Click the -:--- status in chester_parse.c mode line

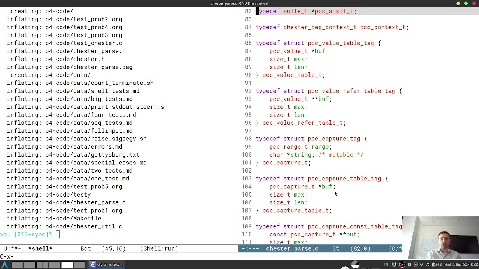[x=250, y=248]
